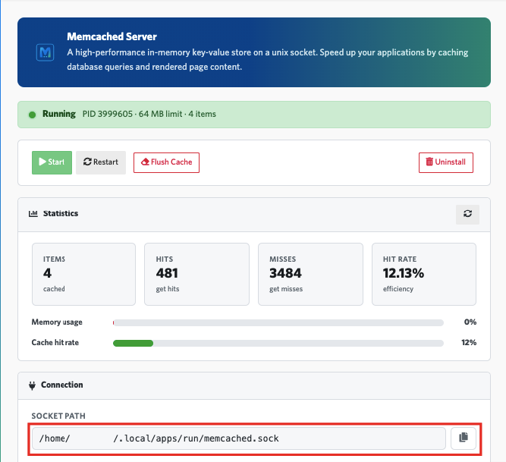Click the Memcached M logo icon

click(45, 52)
